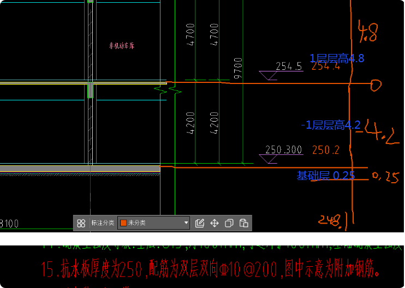Click the elevation value 254.5

pyautogui.click(x=289, y=67)
